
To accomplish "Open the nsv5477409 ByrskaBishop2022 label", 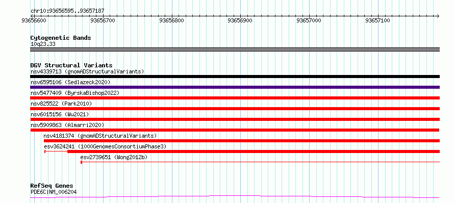I will pyautogui.click(x=74, y=93).
